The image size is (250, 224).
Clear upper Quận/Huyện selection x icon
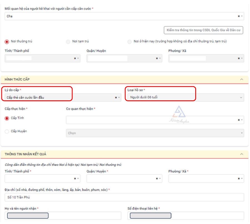click(x=157, y=58)
